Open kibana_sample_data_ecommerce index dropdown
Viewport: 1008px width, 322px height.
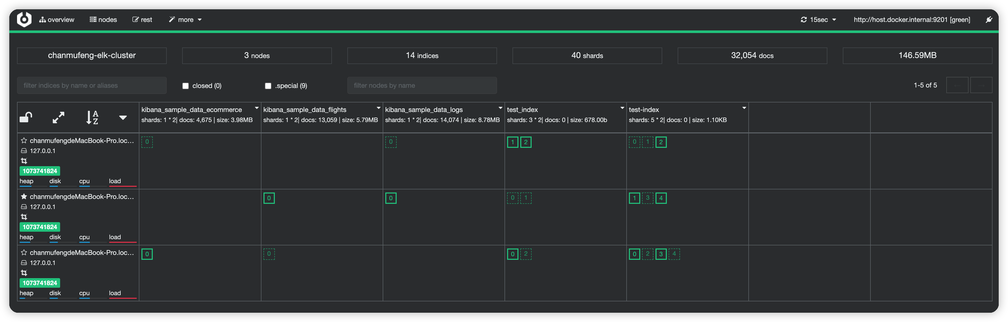(257, 108)
